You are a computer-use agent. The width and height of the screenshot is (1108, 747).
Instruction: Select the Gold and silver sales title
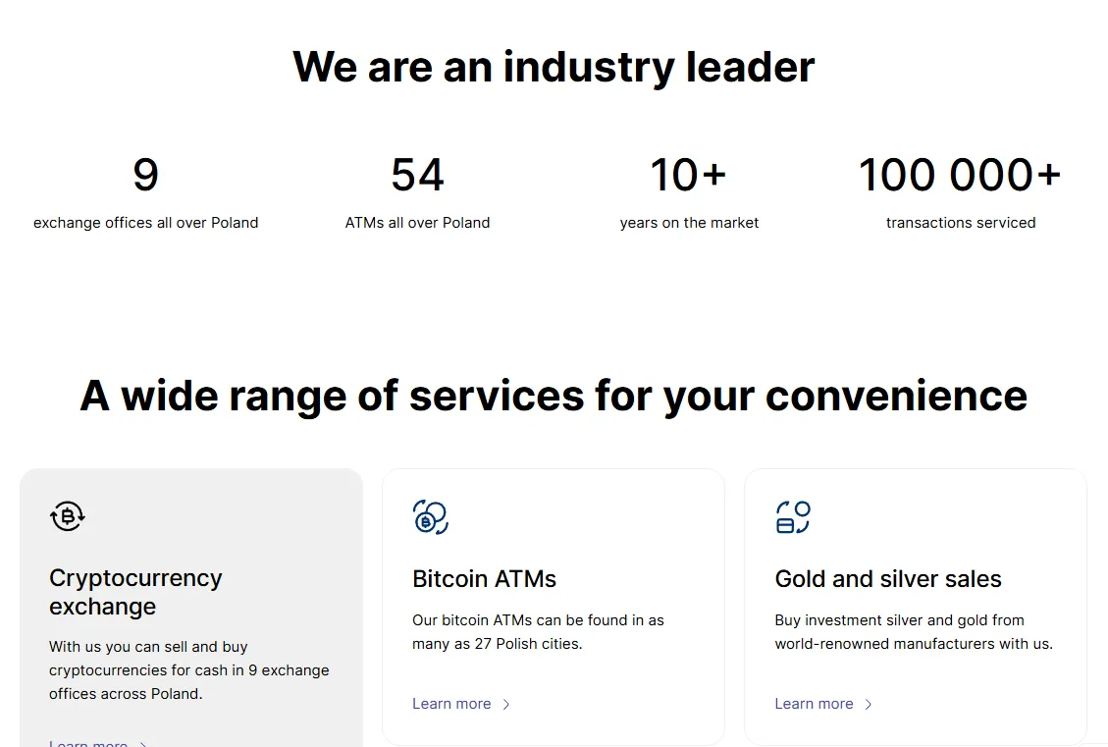888,579
